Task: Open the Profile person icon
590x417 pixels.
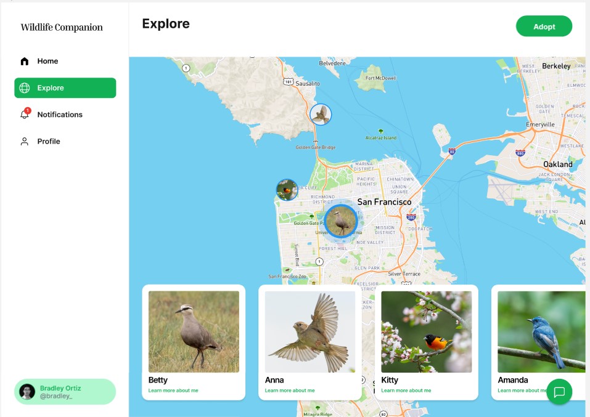Action: [25, 141]
